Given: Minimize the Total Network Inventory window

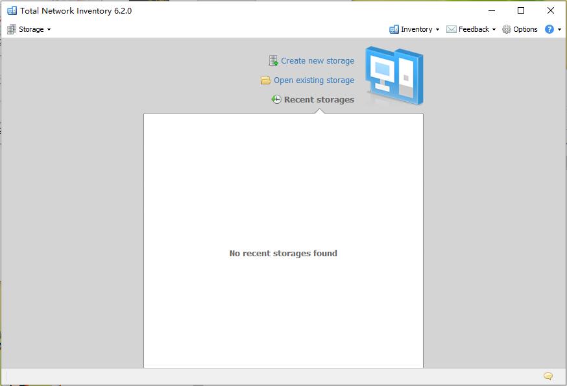Looking at the screenshot, I should tap(492, 10).
